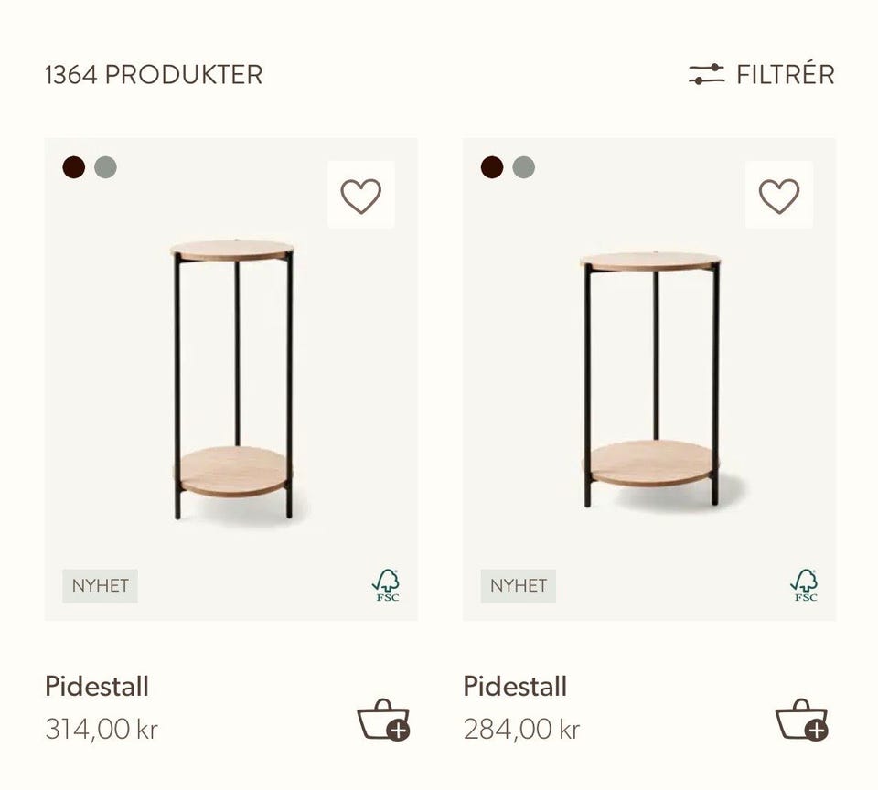Choose grey swatch on 284,00 kr Pidestall
This screenshot has width=878, height=790.
click(x=523, y=167)
